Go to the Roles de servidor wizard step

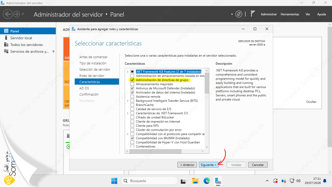[92, 76]
